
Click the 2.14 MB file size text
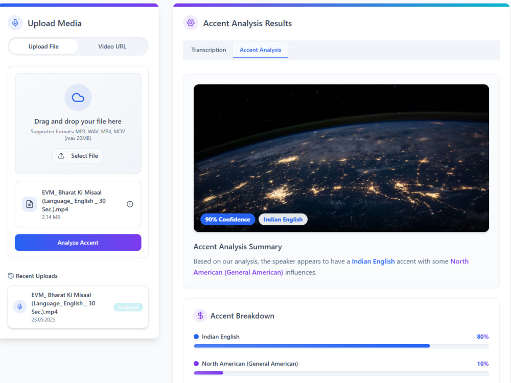(x=51, y=217)
